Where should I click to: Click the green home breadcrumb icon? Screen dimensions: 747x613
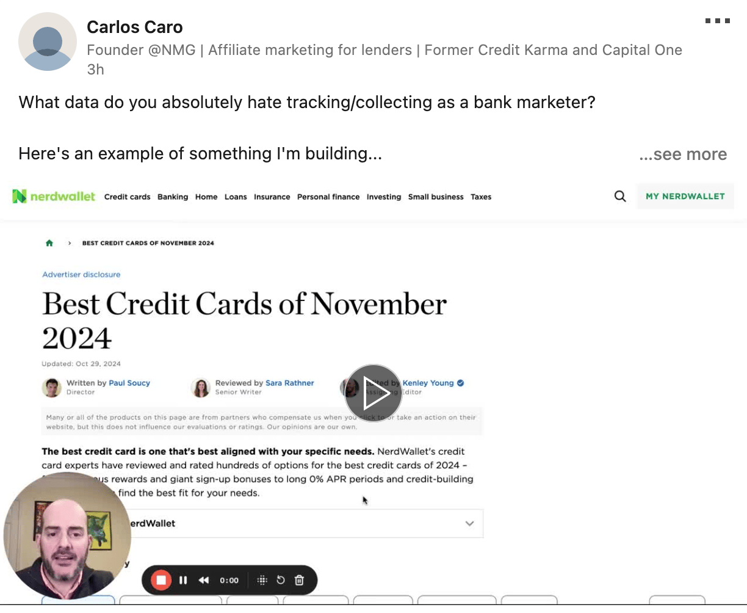pos(49,243)
